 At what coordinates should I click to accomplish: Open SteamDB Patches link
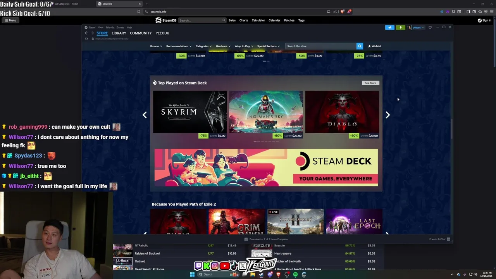point(289,20)
